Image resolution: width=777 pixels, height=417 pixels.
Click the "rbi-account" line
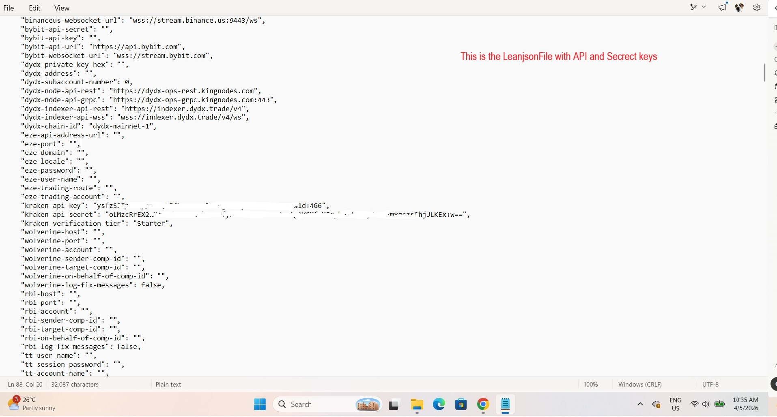(x=57, y=311)
